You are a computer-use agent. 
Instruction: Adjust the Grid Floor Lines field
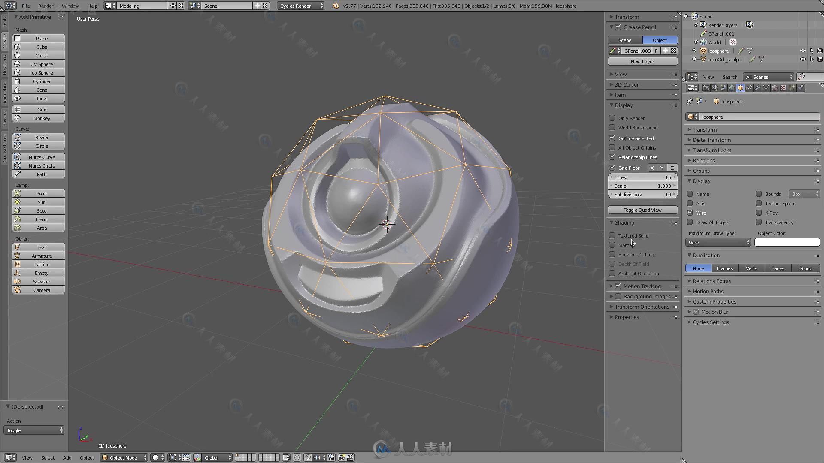[642, 177]
